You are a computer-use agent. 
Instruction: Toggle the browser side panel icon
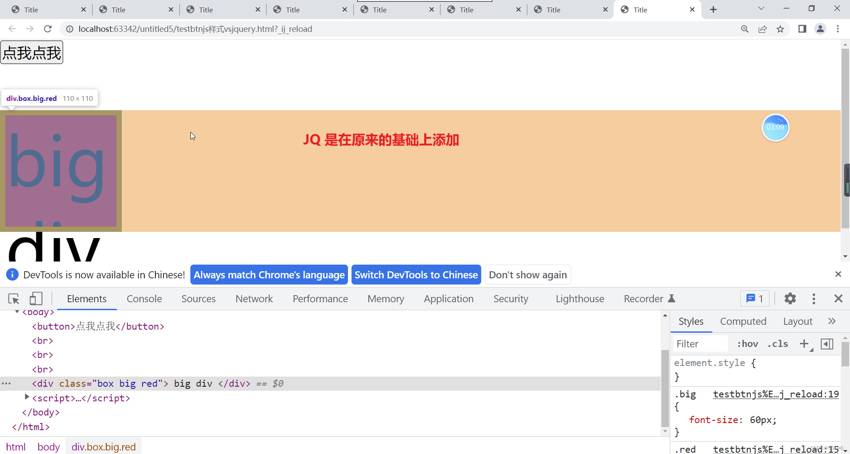point(802,29)
